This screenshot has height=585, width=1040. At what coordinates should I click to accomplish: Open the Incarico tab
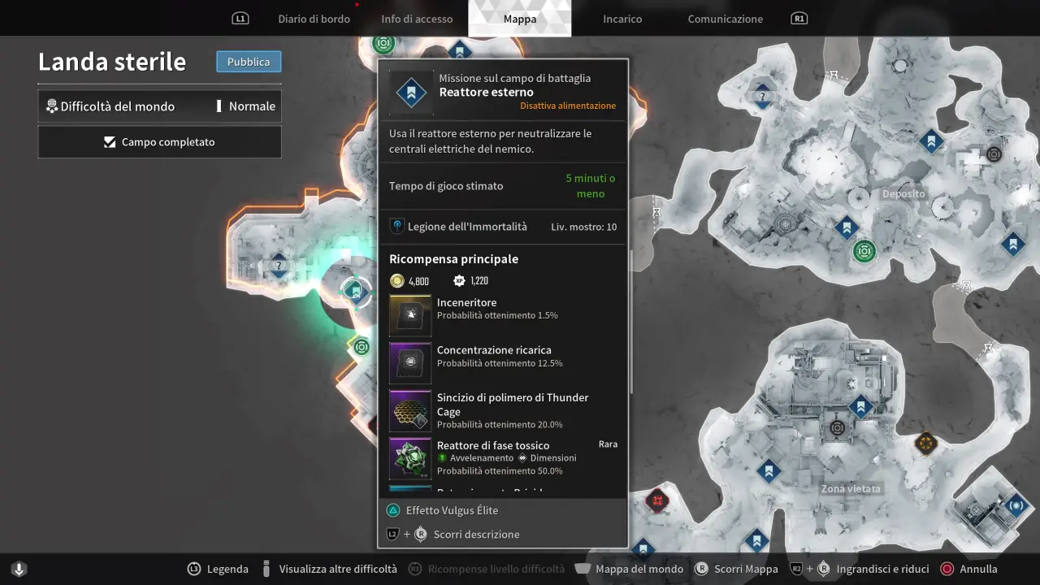[622, 19]
